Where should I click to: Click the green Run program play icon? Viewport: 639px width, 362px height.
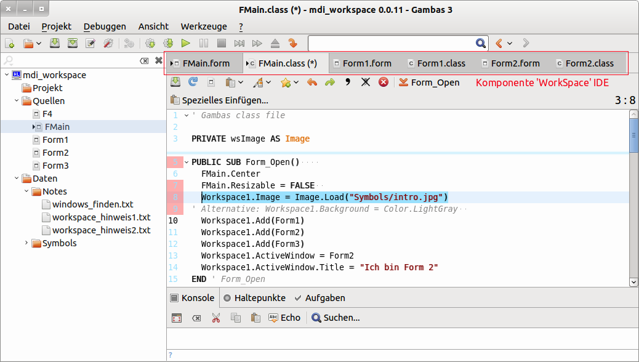185,43
